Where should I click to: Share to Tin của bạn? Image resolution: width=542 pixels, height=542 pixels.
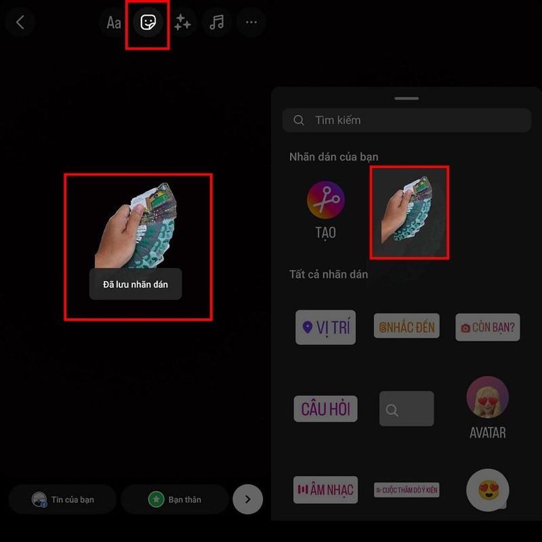(62, 499)
